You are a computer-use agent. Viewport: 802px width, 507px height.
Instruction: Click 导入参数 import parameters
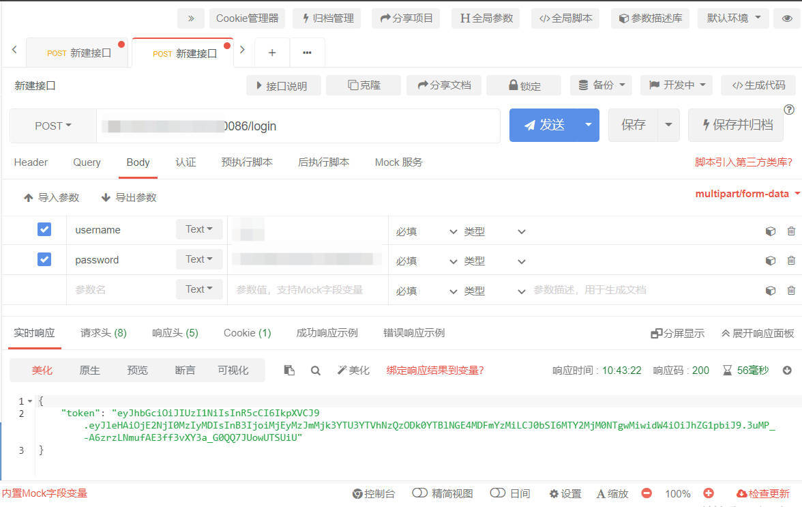click(x=52, y=197)
